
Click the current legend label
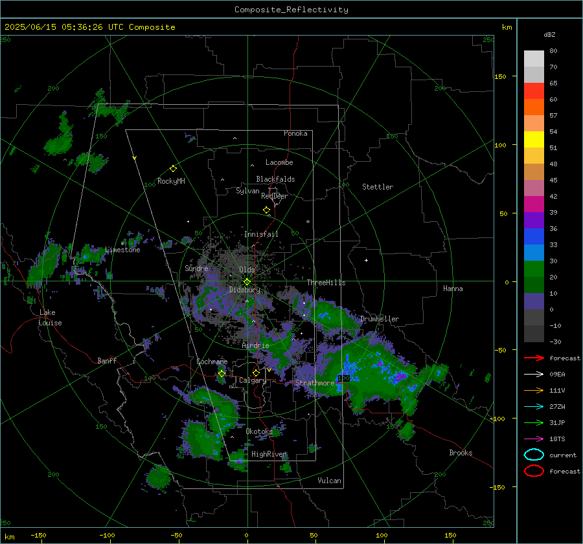tap(563, 455)
